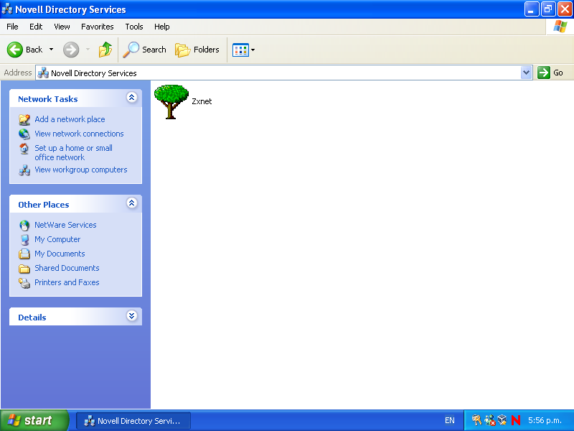
Task: Click Set up a home or small office network
Action: pyautogui.click(x=73, y=152)
